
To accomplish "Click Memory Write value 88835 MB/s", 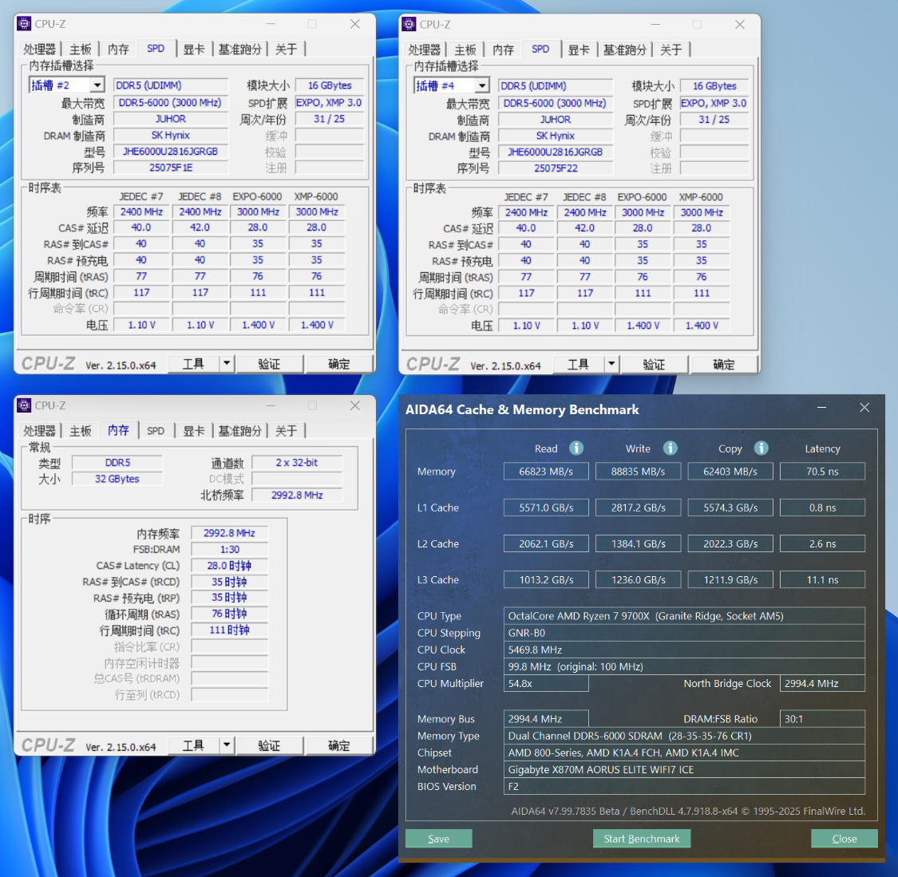I will point(638,472).
